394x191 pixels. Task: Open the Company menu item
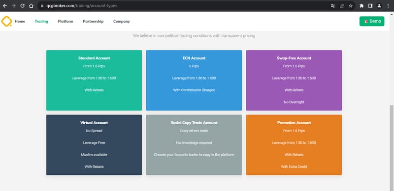tap(121, 21)
